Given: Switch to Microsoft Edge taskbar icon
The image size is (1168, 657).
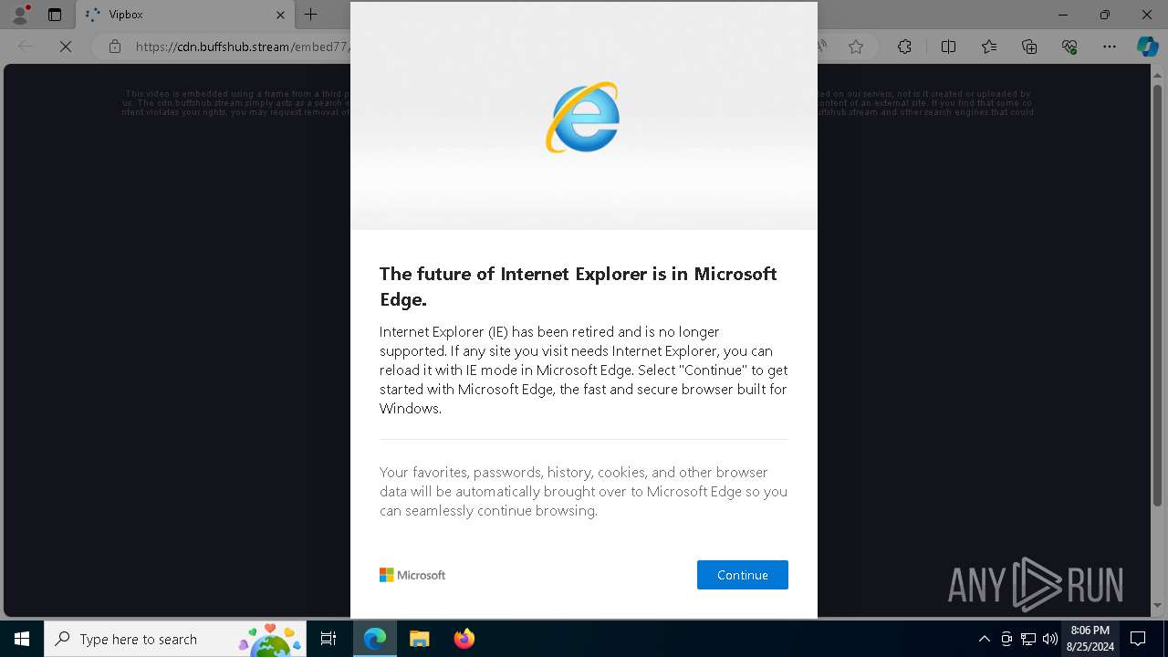Looking at the screenshot, I should 375,639.
